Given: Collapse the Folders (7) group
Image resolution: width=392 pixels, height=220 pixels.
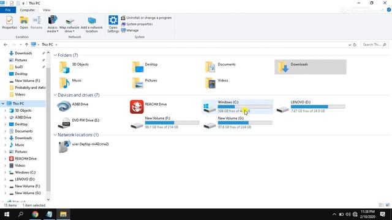Looking at the screenshot, I should click(x=55, y=55).
